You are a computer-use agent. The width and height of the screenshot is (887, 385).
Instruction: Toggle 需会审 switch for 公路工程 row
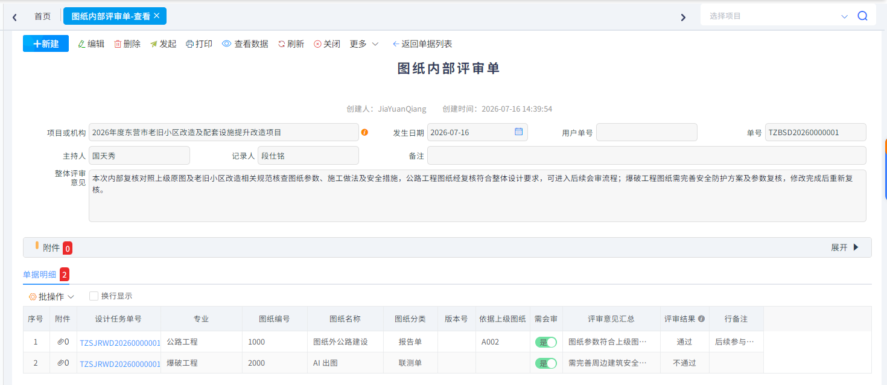[x=545, y=342]
